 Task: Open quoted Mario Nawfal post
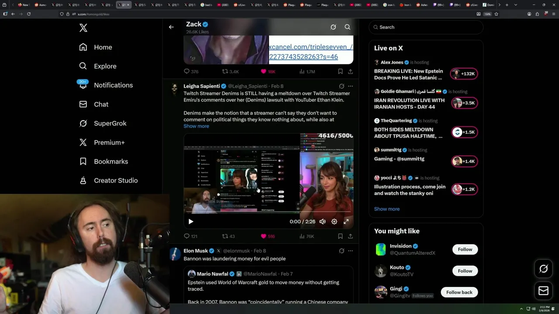point(268,285)
